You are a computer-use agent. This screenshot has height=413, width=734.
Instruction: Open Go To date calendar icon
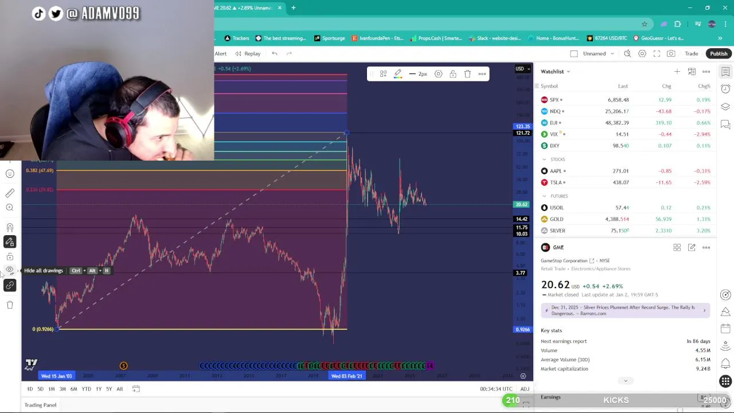click(136, 389)
